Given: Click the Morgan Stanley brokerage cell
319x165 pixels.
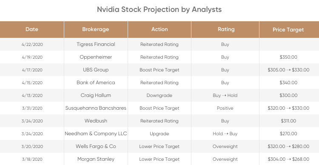Looking at the screenshot, I should (96, 159).
